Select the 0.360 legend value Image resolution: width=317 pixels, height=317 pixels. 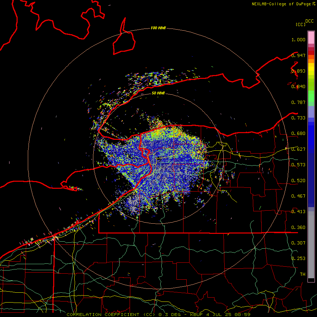[x=298, y=228]
